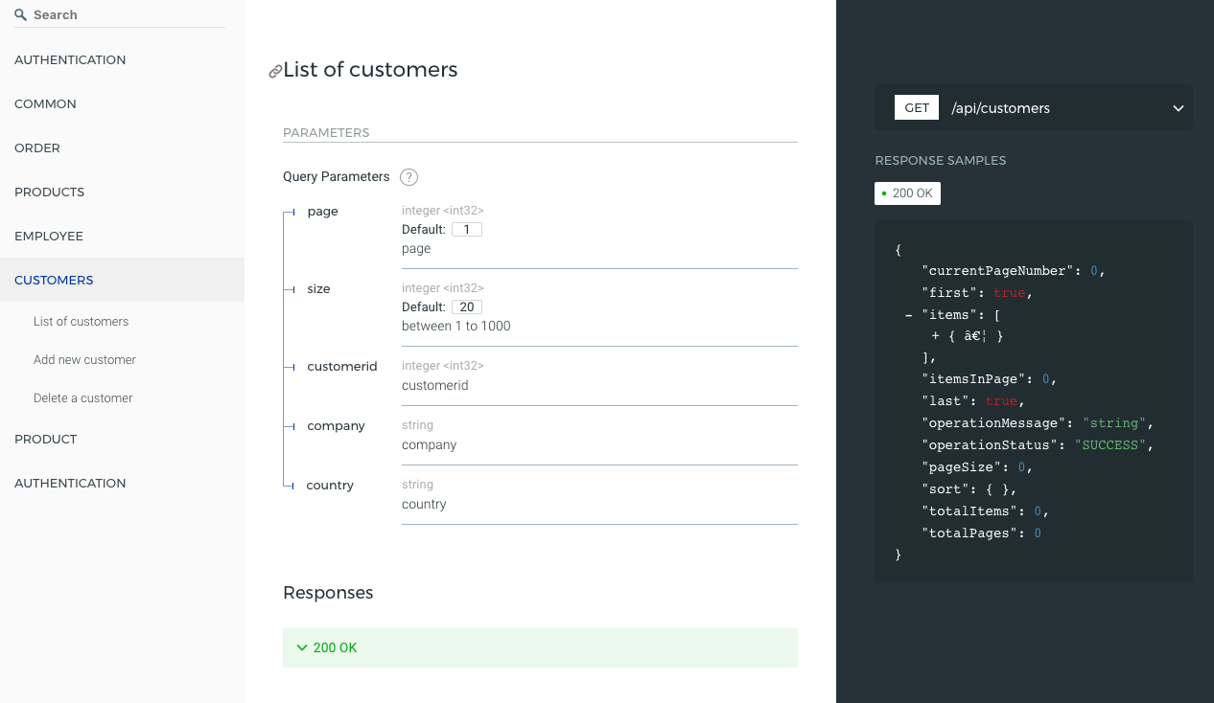
Task: Open the PRODUCTS sidebar section
Action: click(x=50, y=192)
